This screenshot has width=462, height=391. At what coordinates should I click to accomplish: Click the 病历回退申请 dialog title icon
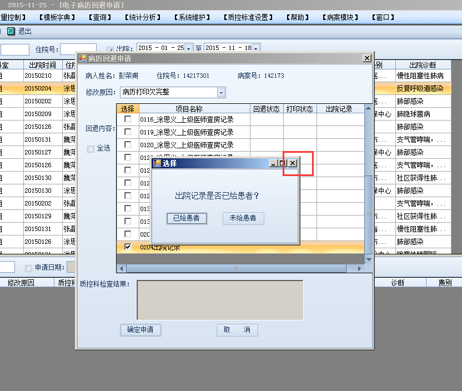pyautogui.click(x=83, y=58)
